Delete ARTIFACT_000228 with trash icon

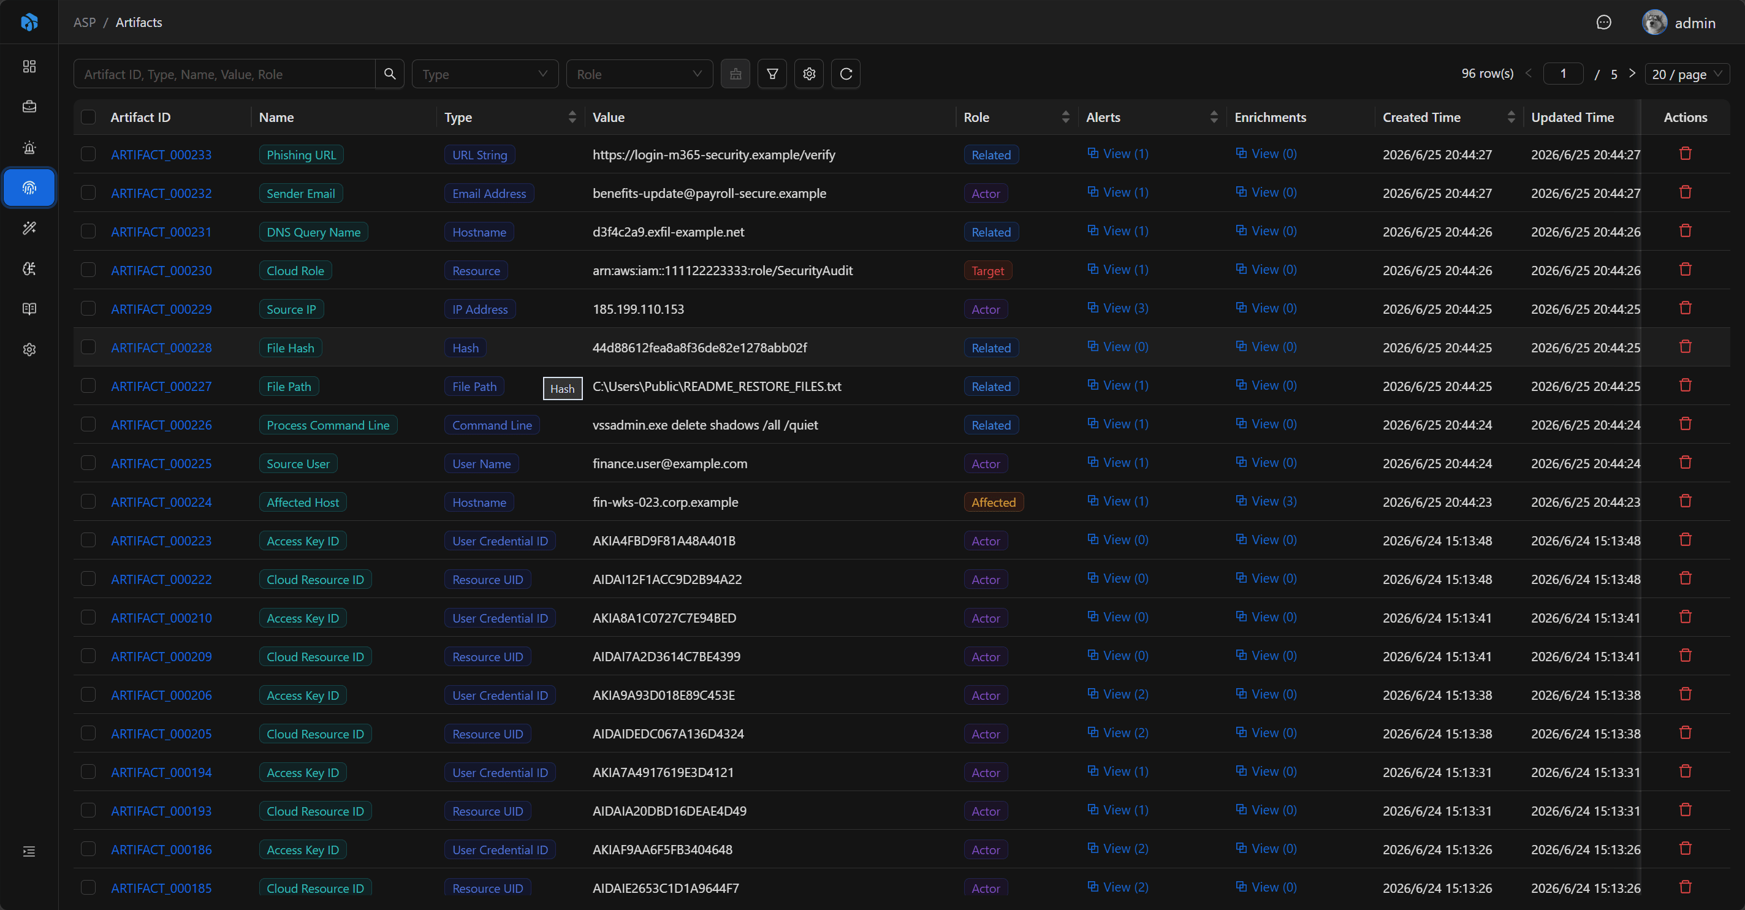tap(1686, 347)
